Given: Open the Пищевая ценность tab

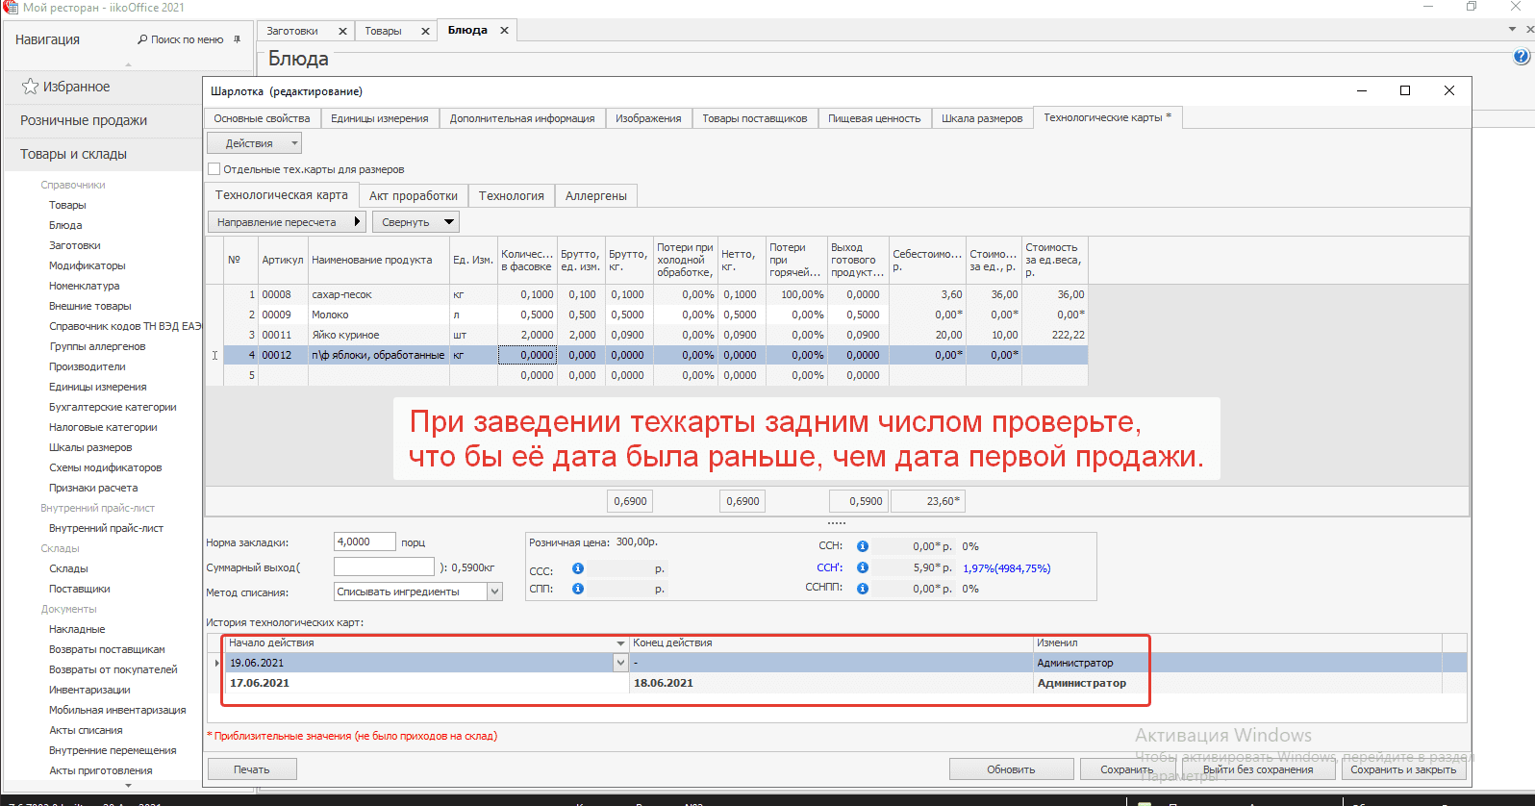Looking at the screenshot, I should (874, 118).
